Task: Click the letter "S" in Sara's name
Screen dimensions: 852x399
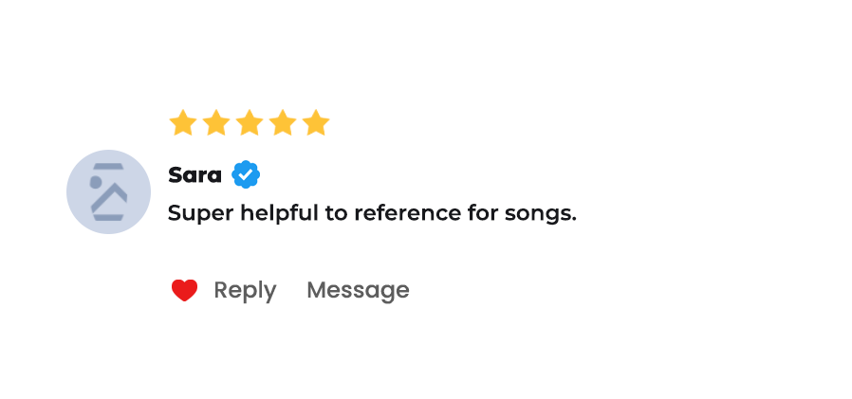Action: click(175, 175)
